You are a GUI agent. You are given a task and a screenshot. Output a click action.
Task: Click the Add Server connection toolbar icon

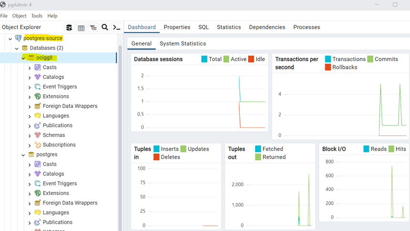click(69, 27)
